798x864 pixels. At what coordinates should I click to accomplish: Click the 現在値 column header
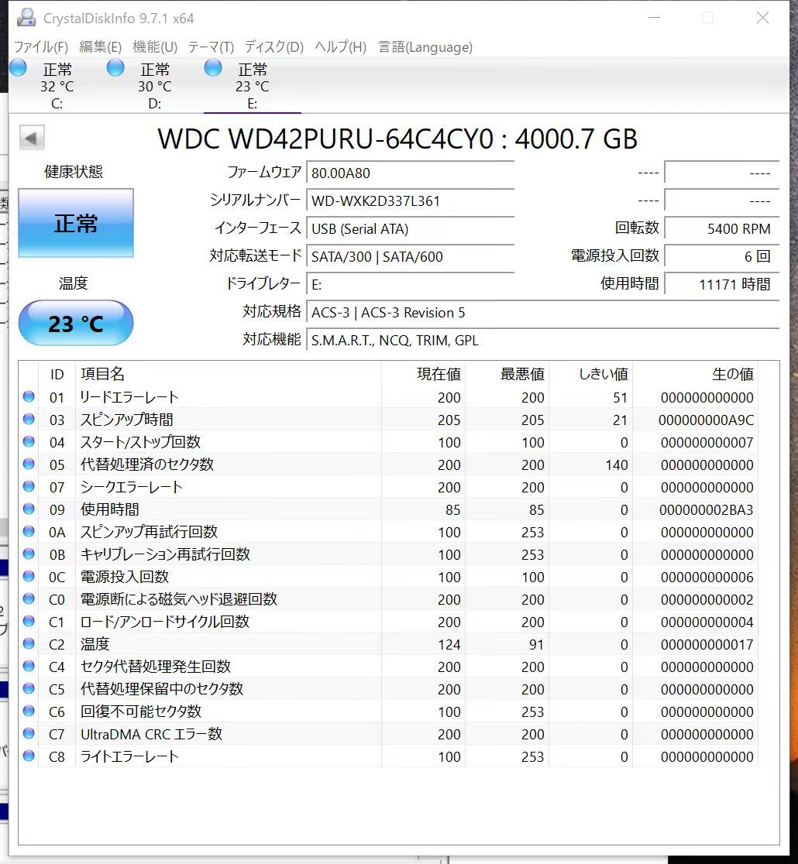pos(424,375)
